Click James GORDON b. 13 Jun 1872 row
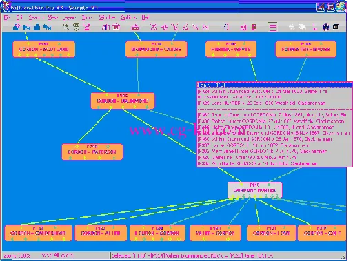Image resolution: width=353 pixels, height=261 pixels. pos(274,145)
